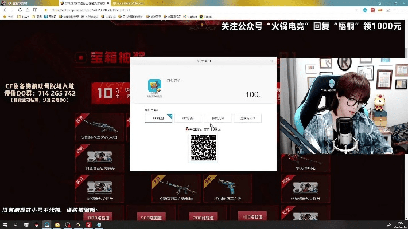Click the 200 experience button

[x=203, y=218]
